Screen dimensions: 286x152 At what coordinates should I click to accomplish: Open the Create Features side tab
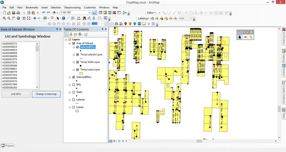284,92
